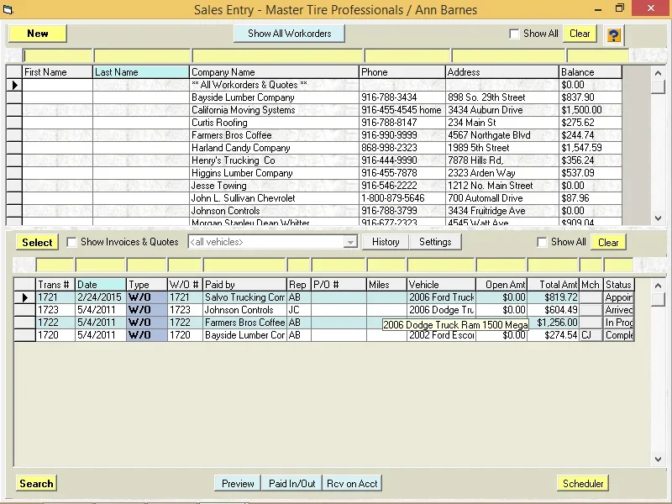Launch the Scheduler
The width and height of the screenshot is (672, 504).
coord(583,483)
